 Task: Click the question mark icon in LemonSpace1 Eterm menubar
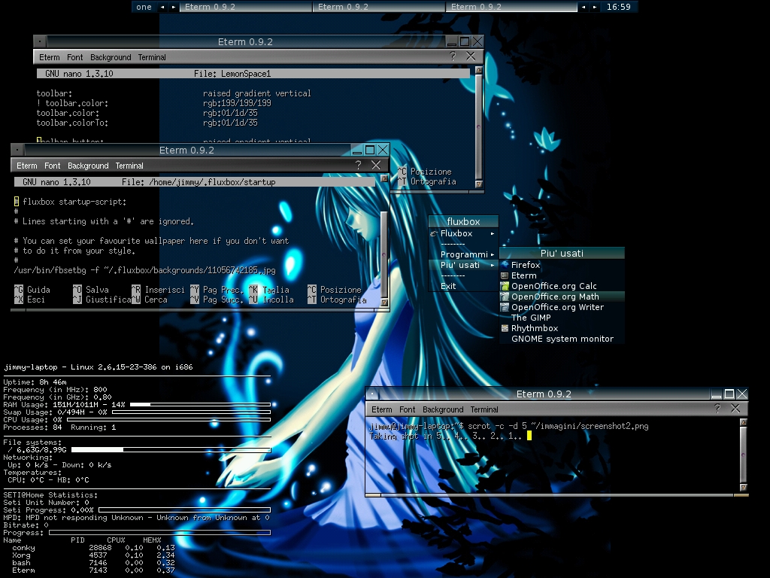click(452, 56)
